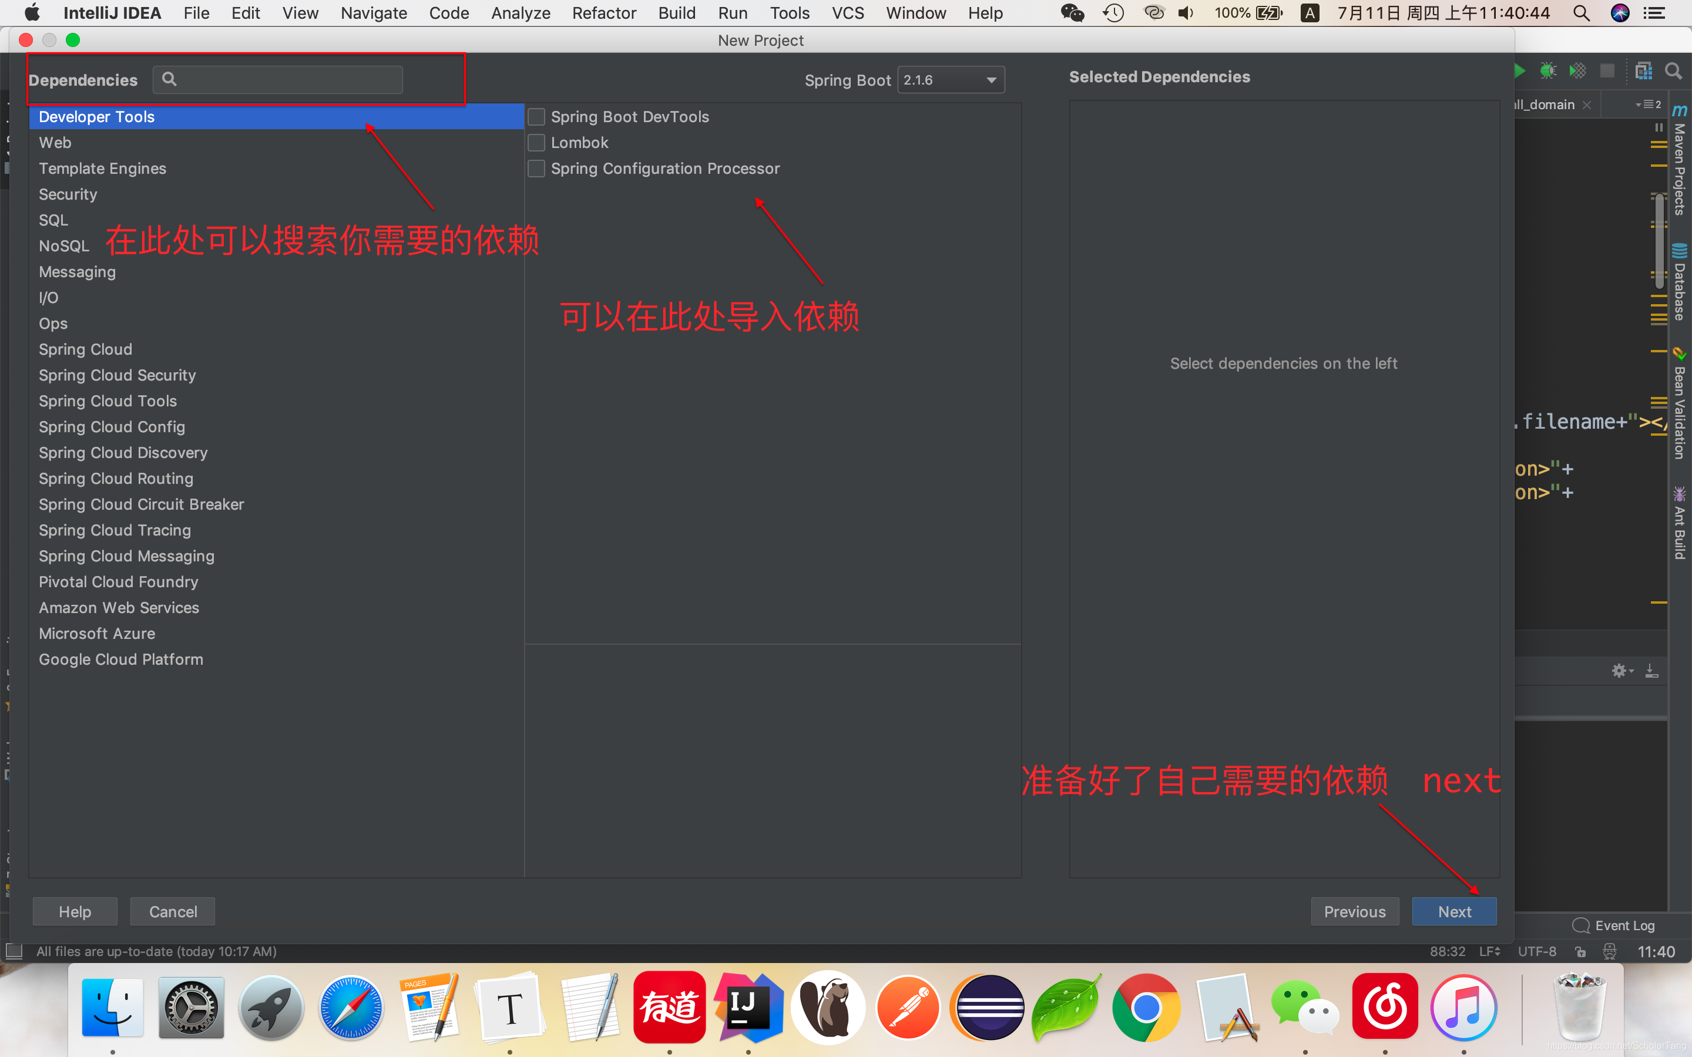Click the IDE Run button
Viewport: 1692px width, 1057px height.
(1519, 70)
